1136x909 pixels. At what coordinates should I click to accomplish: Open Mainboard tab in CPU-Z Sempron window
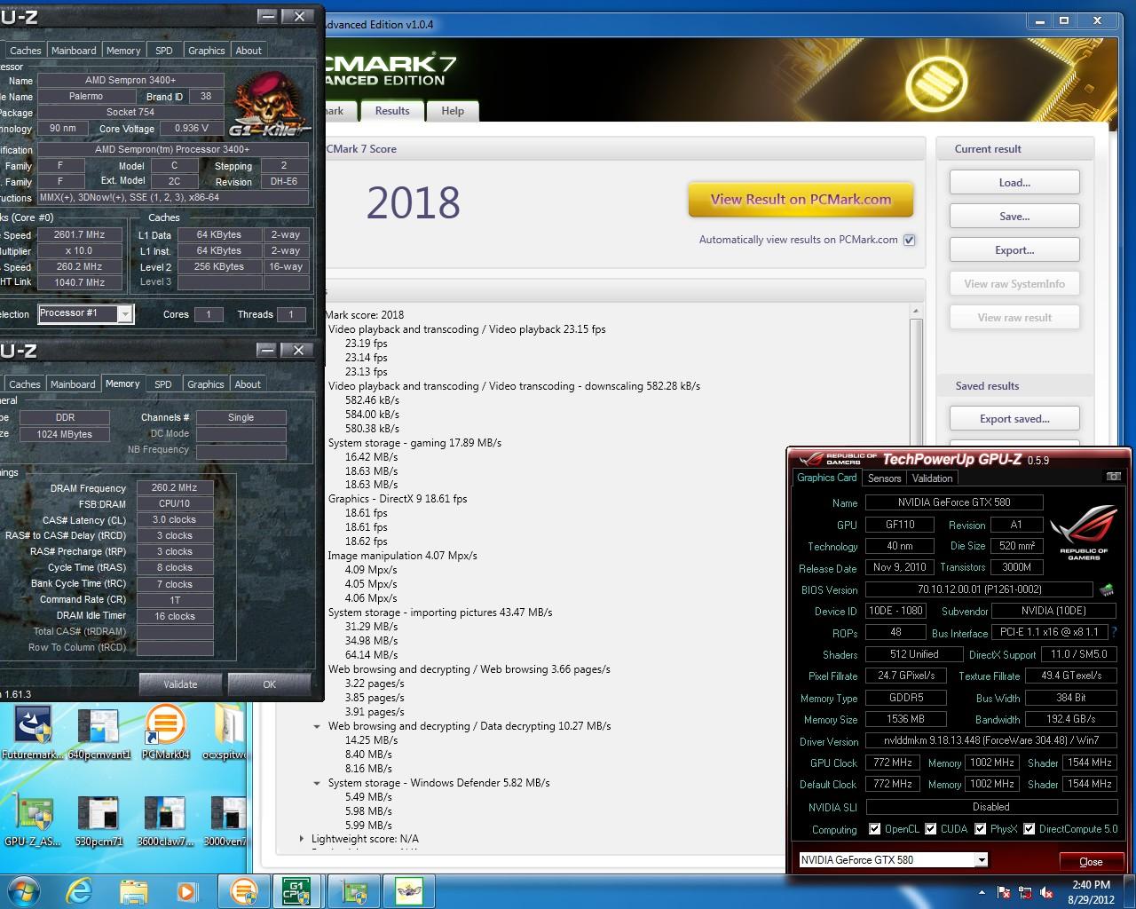tap(74, 51)
